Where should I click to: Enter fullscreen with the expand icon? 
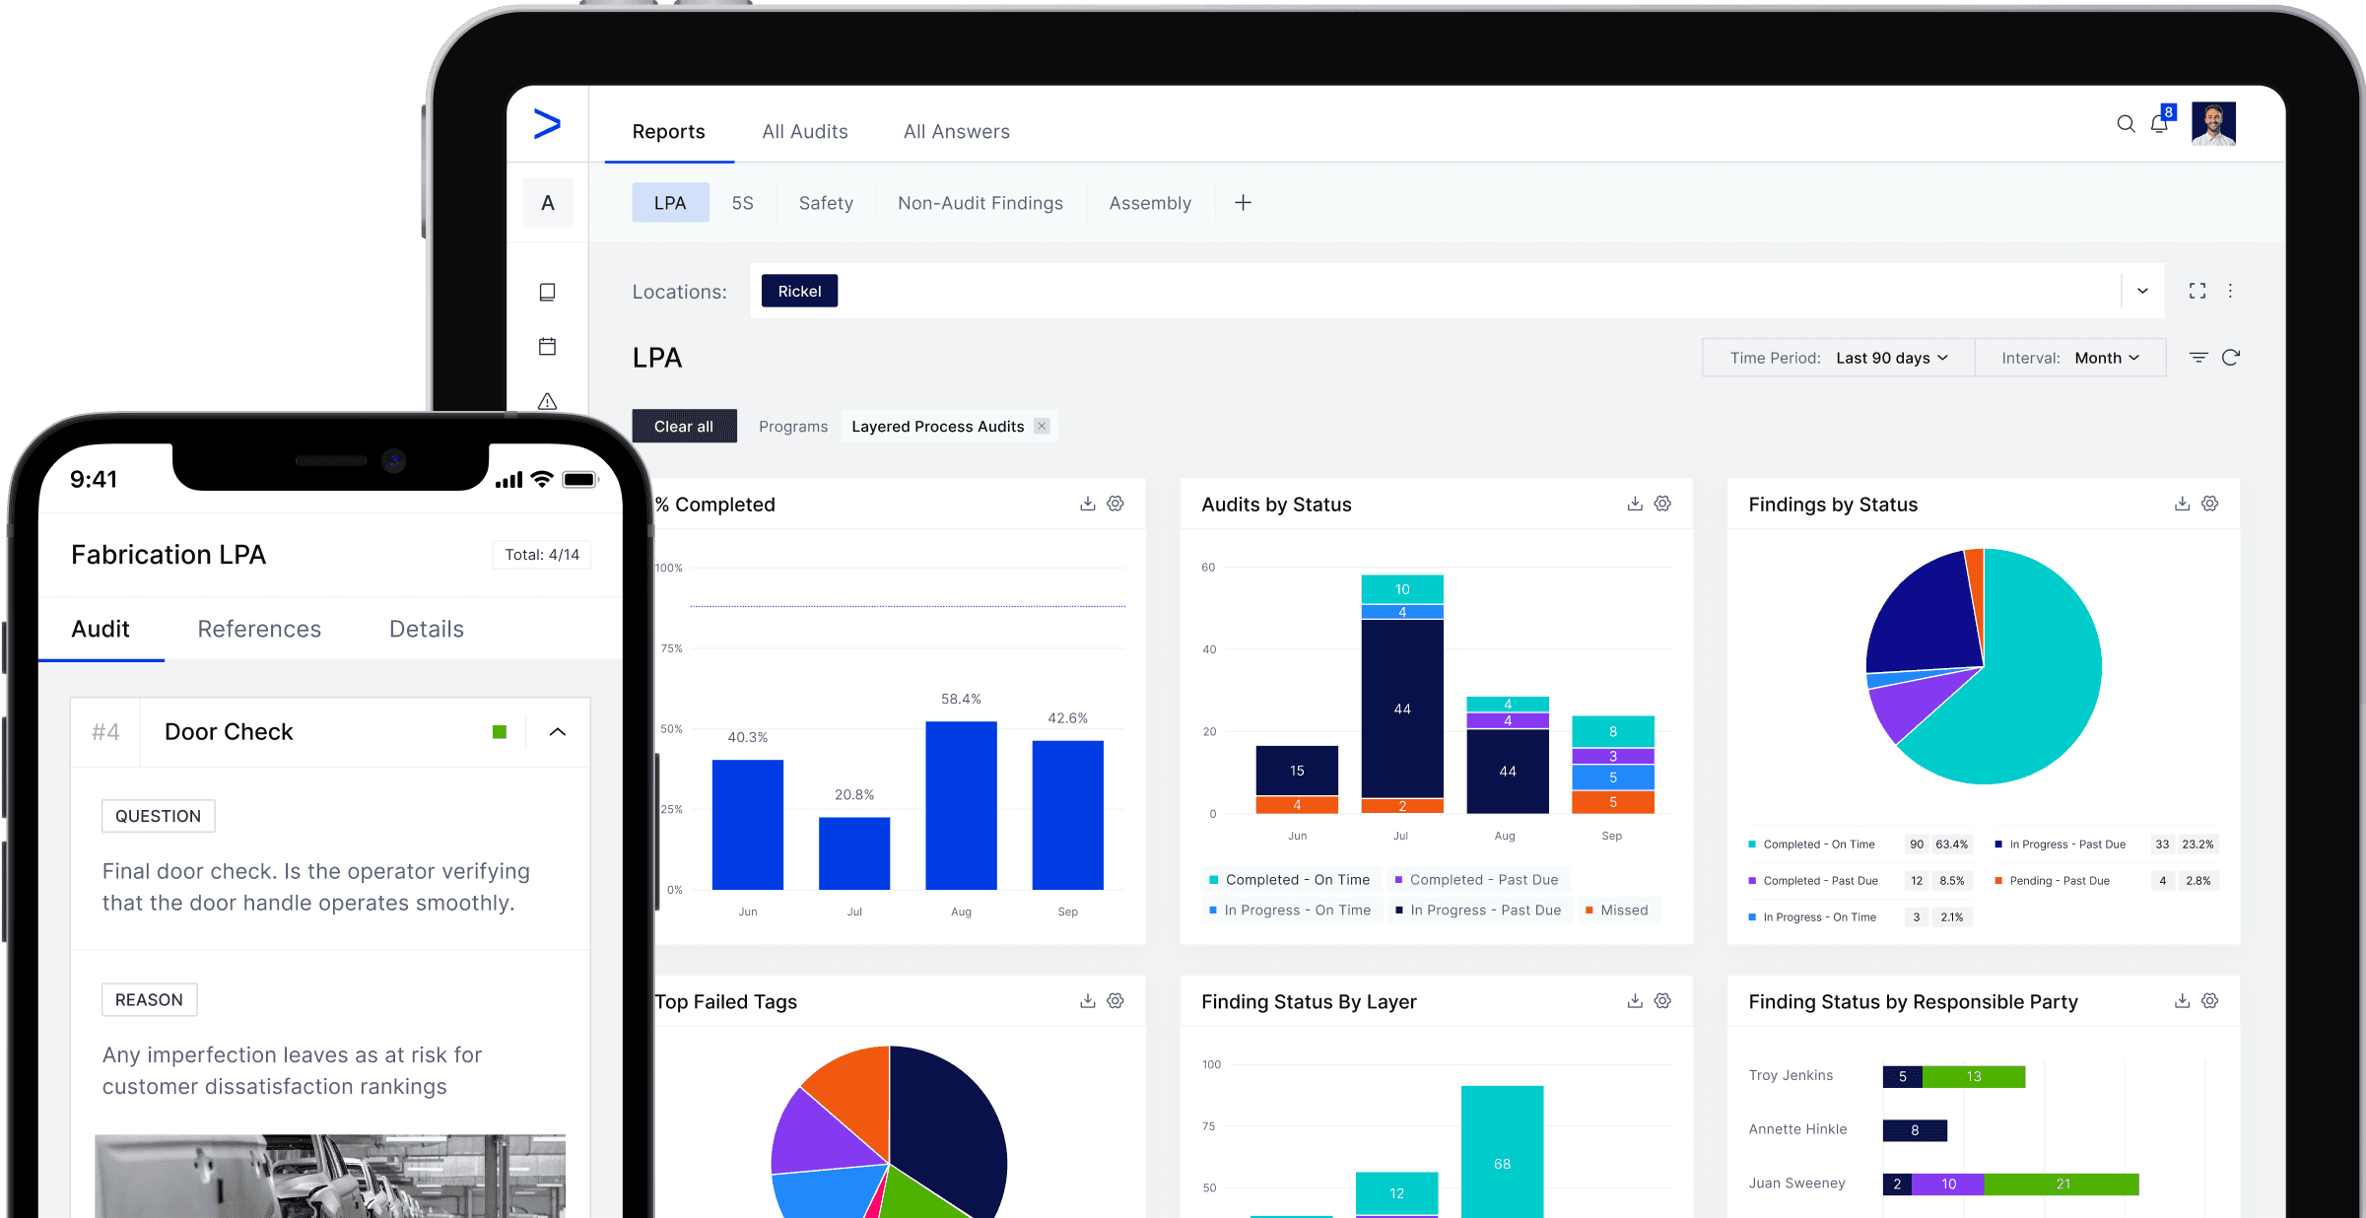[x=2197, y=291]
